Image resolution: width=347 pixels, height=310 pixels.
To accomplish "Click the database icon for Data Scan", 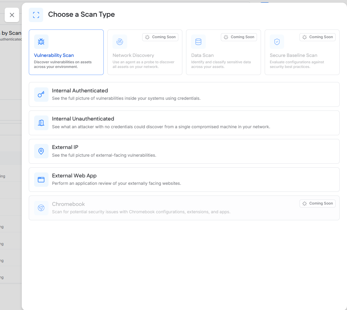I will coord(198,42).
